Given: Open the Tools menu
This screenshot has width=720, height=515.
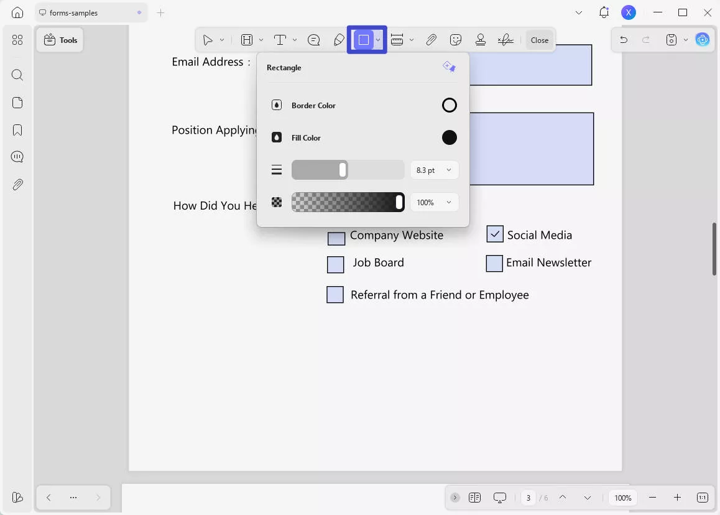Looking at the screenshot, I should click(x=60, y=39).
